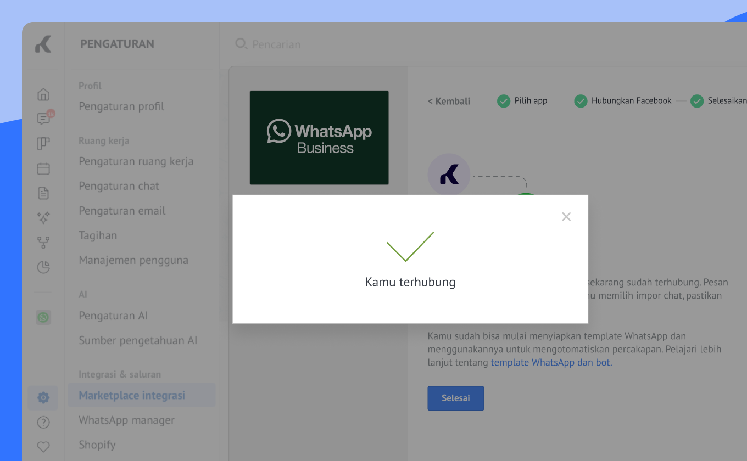747x461 pixels.
Task: Select 'Tagihan' in settings menu
Action: click(x=98, y=235)
